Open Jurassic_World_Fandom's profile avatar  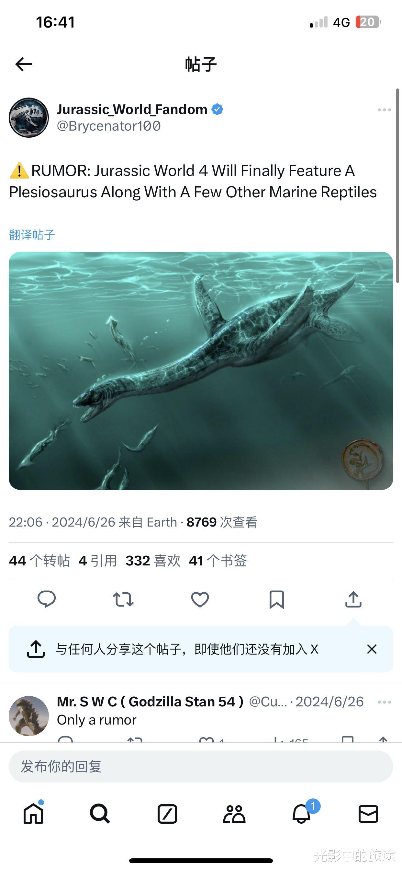tap(29, 117)
